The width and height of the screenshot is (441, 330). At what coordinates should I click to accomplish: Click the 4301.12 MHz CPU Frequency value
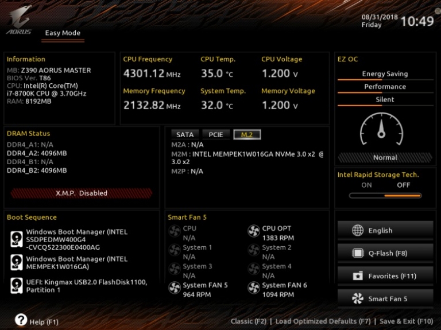pos(152,73)
